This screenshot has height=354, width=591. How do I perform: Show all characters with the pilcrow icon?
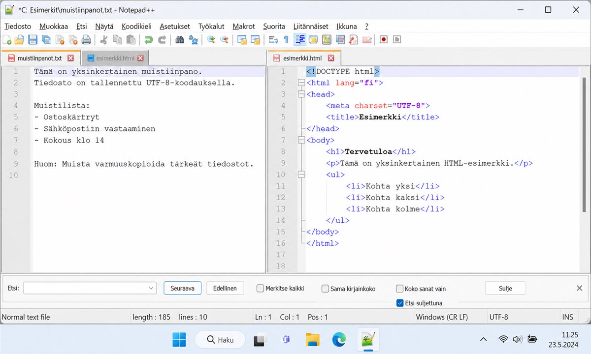tap(286, 40)
